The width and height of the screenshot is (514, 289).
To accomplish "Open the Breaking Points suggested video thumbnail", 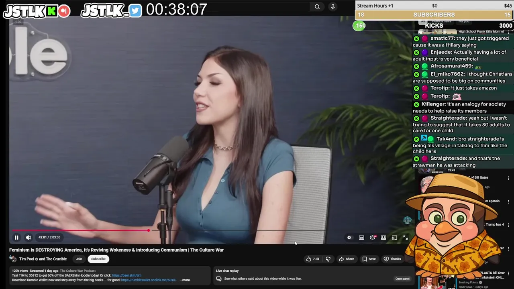I will [x=438, y=281].
